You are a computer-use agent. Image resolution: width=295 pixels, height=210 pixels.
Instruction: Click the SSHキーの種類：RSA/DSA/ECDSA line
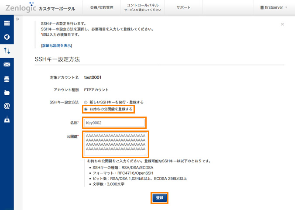[x=123, y=168]
